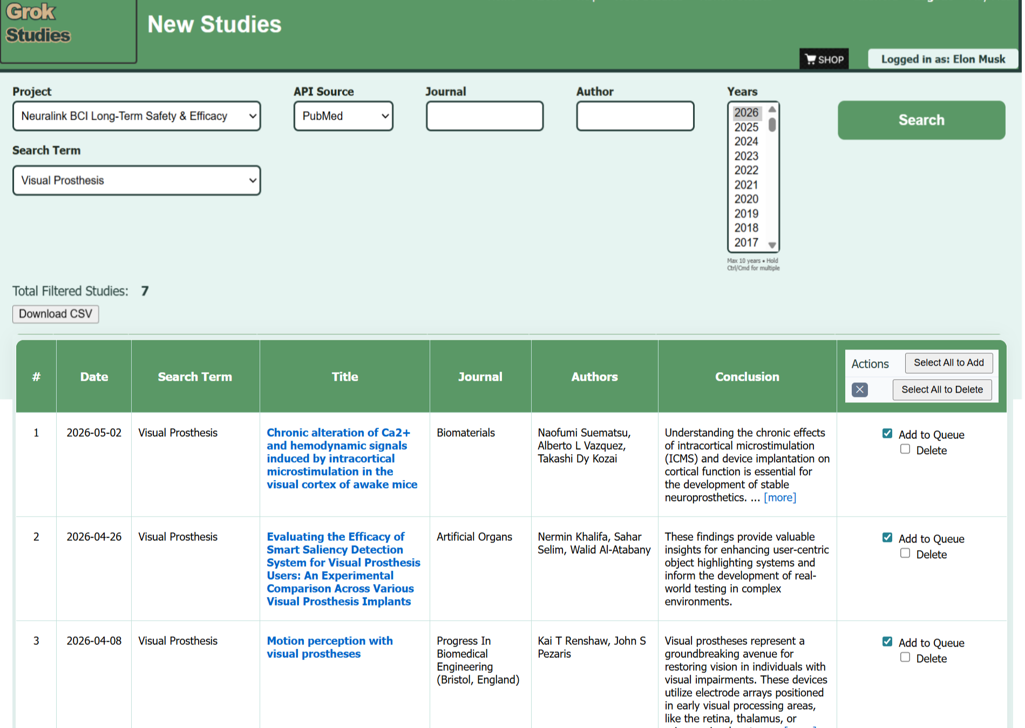Click Download CSV button
The height and width of the screenshot is (728, 1025).
(56, 314)
